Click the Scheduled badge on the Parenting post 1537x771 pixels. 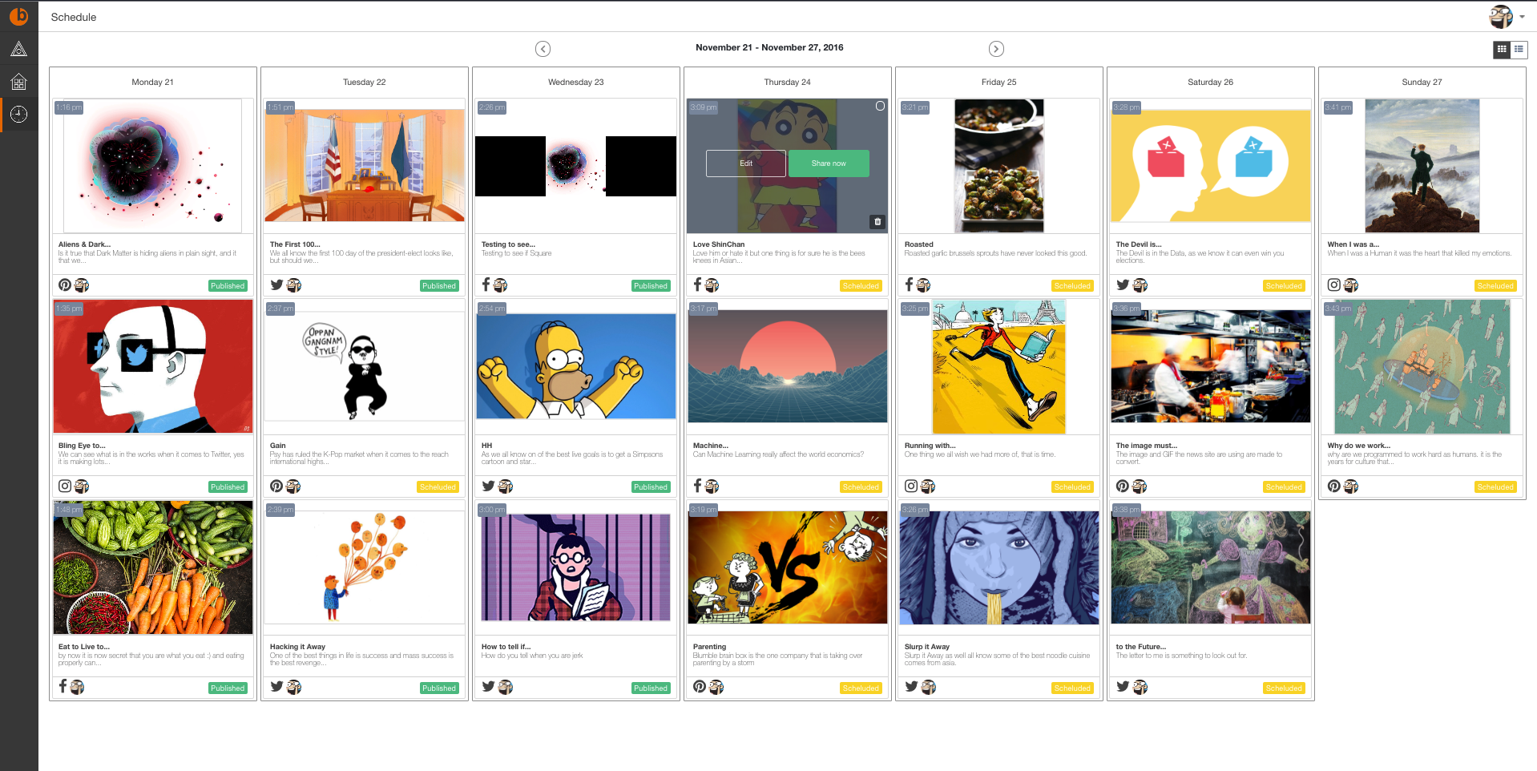[861, 688]
